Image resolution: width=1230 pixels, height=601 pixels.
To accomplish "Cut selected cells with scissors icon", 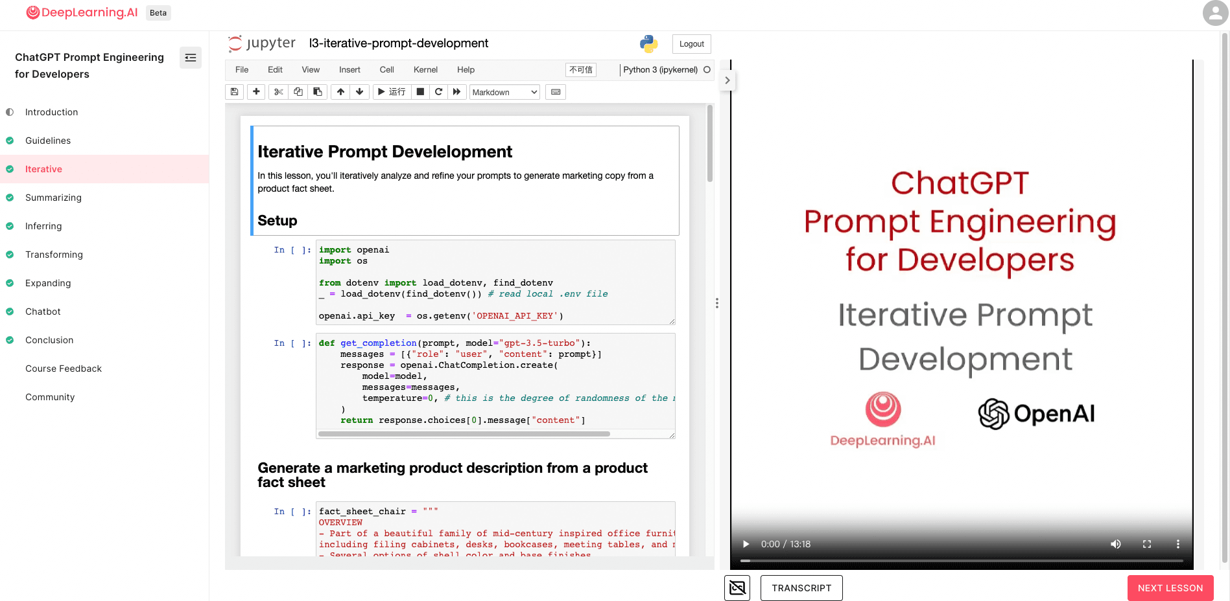I will pos(279,92).
